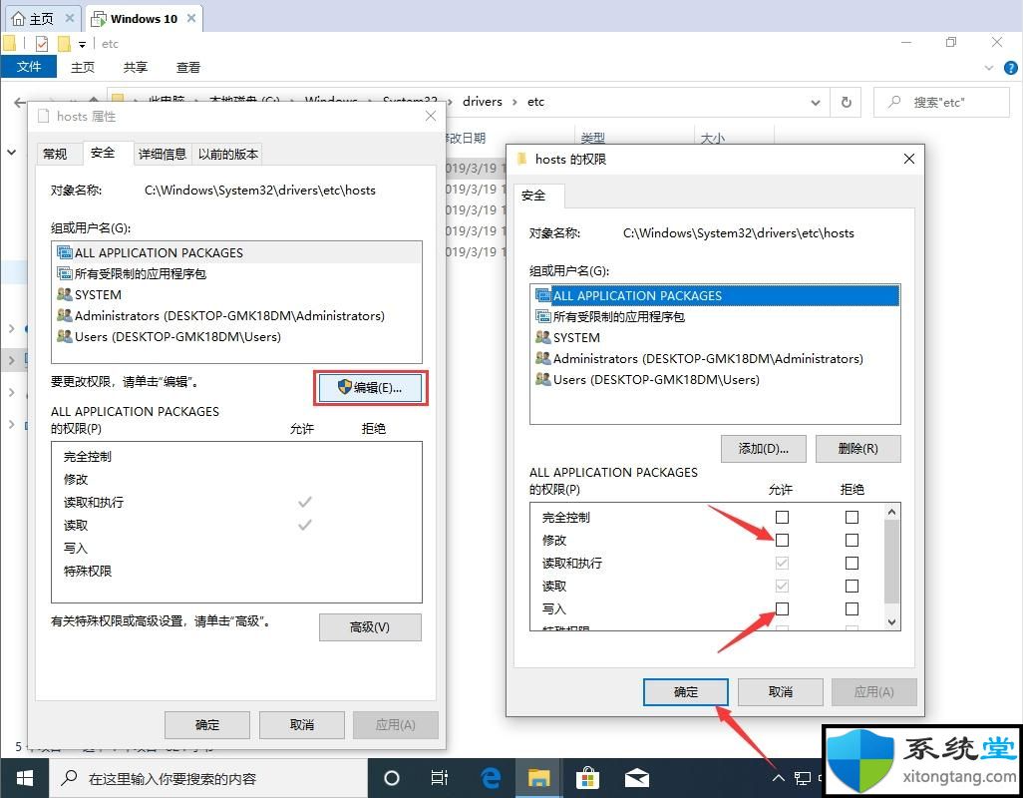Open the Mail taskbar icon
This screenshot has width=1023, height=798.
[637, 778]
